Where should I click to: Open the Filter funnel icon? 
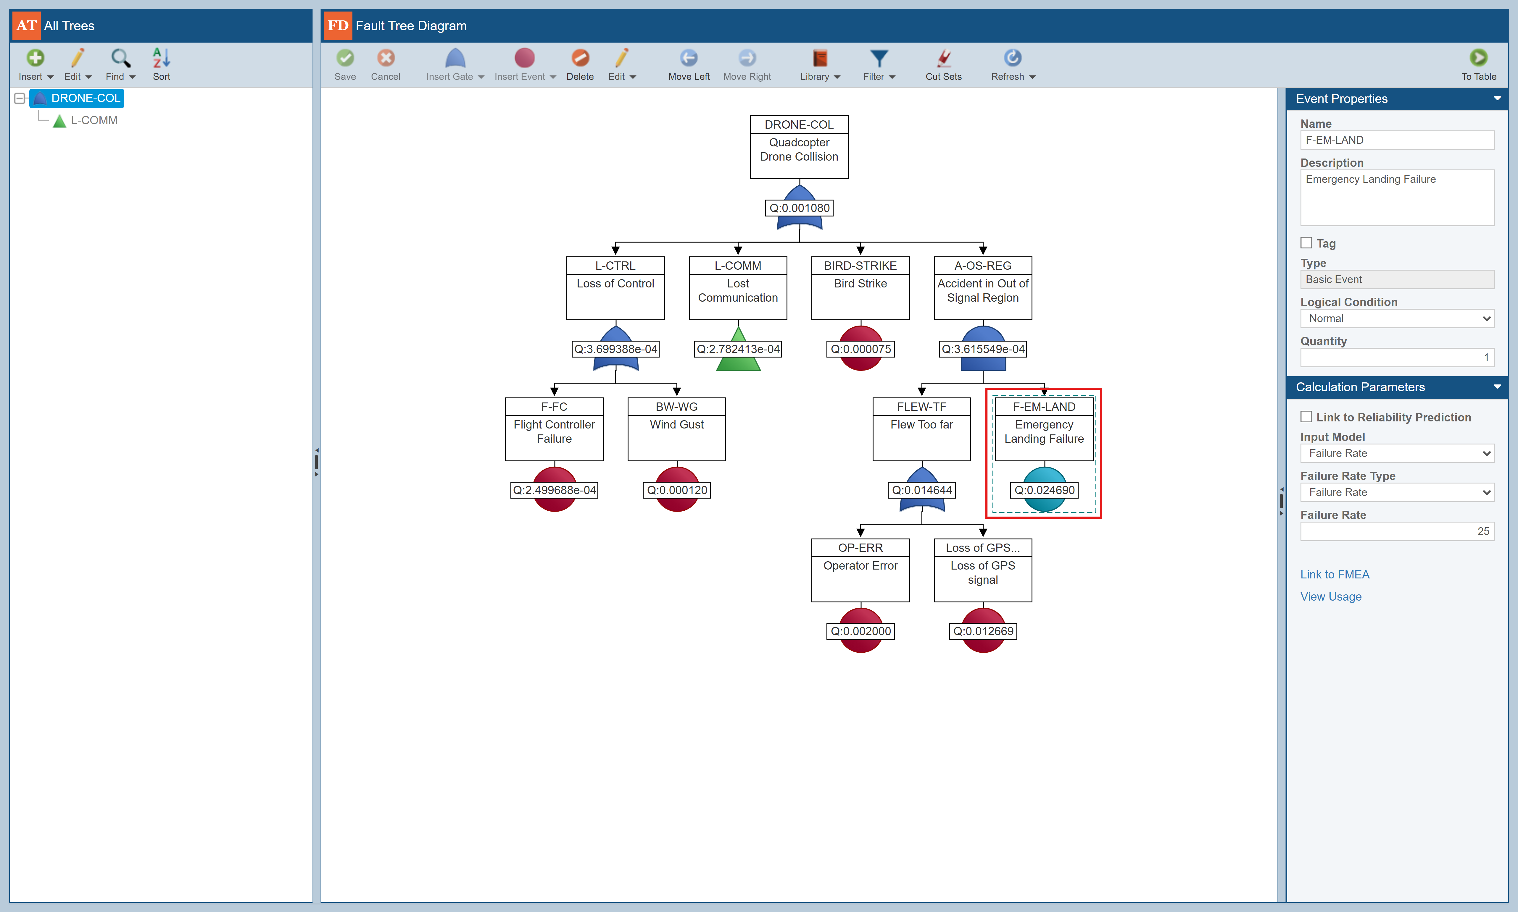(879, 58)
